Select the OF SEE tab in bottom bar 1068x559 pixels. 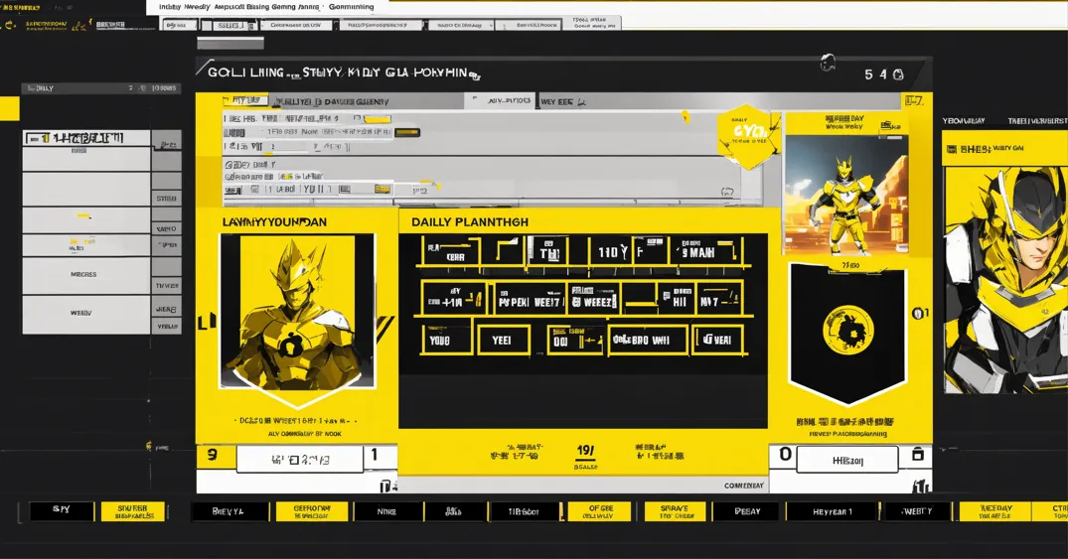[x=598, y=511]
